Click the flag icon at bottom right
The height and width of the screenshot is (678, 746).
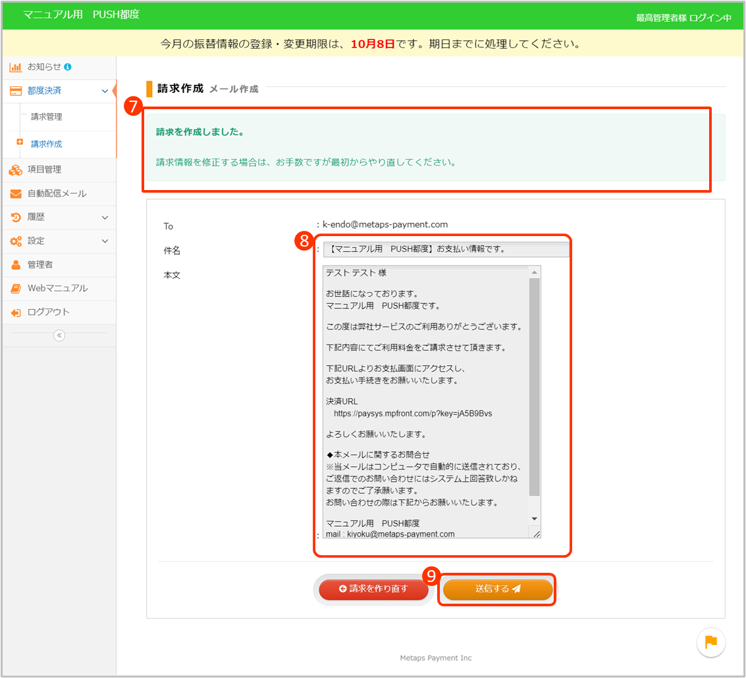point(710,642)
